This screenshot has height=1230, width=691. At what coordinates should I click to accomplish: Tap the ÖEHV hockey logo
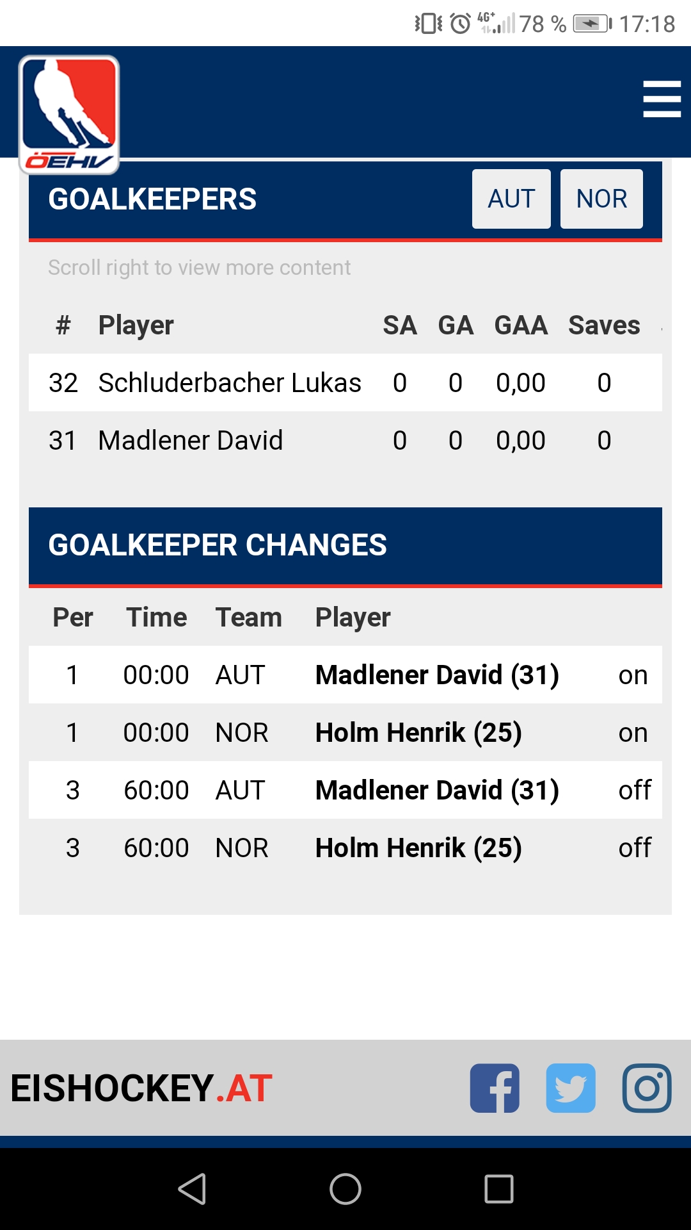[69, 114]
